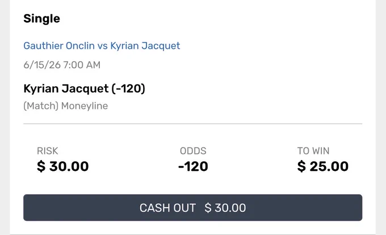Click the gray margin left of the card
Viewport: 386px width, 235px height.
(x=5, y=117)
